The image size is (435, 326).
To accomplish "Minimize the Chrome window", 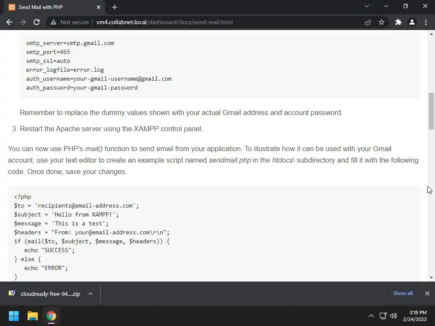I will tap(386, 6).
